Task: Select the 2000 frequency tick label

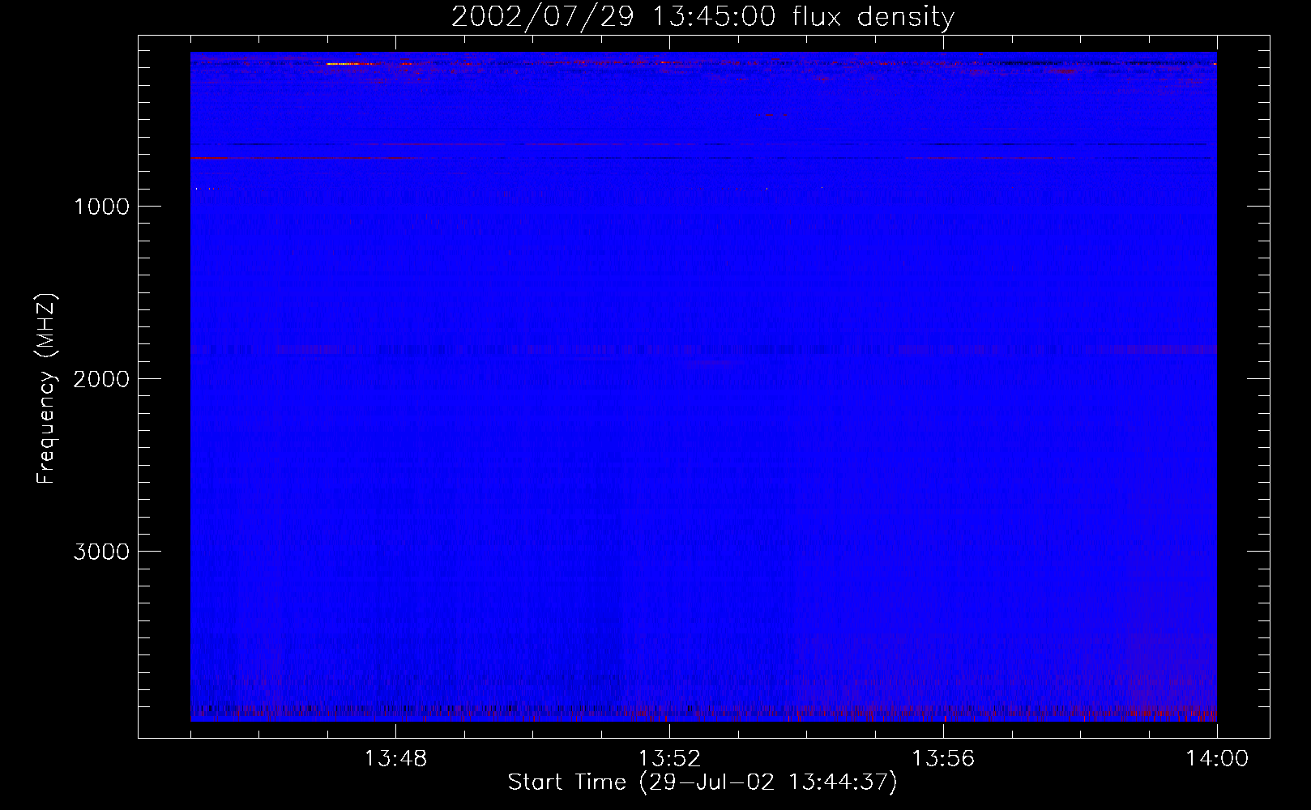Action: click(101, 379)
